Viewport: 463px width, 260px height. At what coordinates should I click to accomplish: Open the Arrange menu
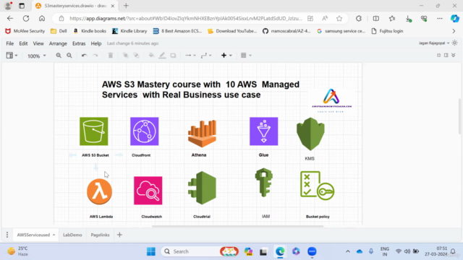click(x=58, y=43)
